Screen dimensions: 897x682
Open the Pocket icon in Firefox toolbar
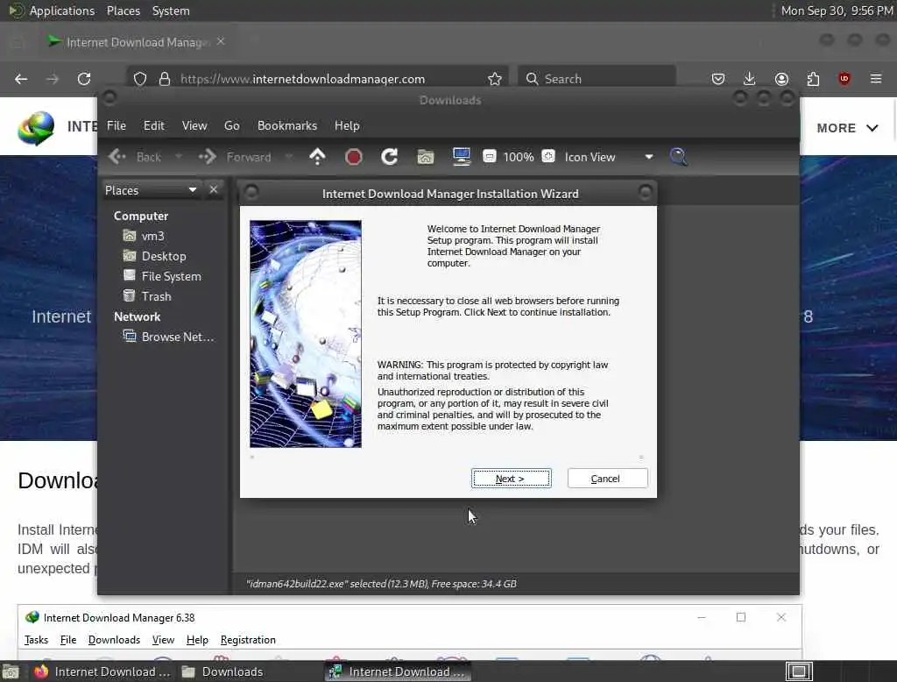tap(718, 79)
